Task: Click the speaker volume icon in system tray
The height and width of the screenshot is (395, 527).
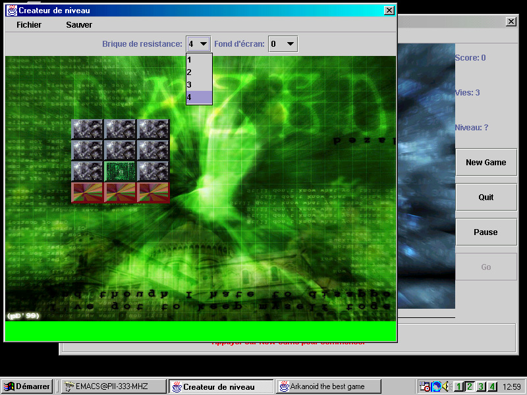Action: point(445,386)
